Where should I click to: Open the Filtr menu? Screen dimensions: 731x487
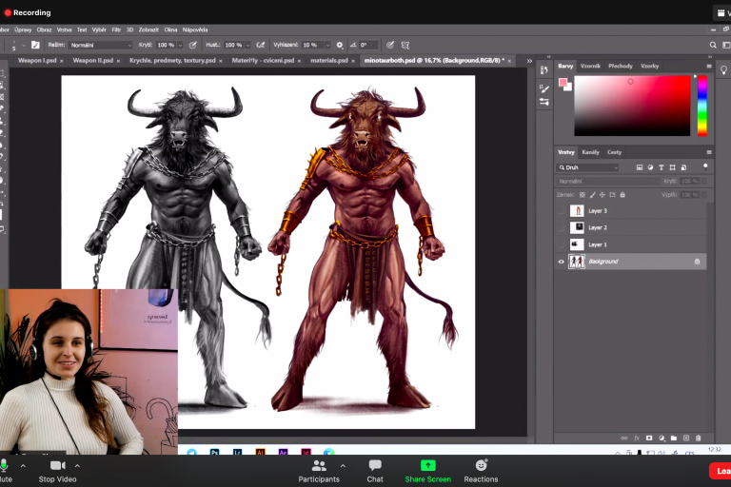click(116, 29)
